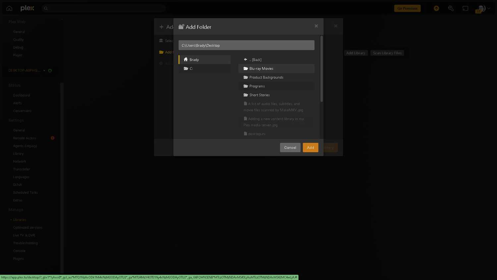The image size is (497, 280).
Task: Open General under Settings
Action: 19,130
